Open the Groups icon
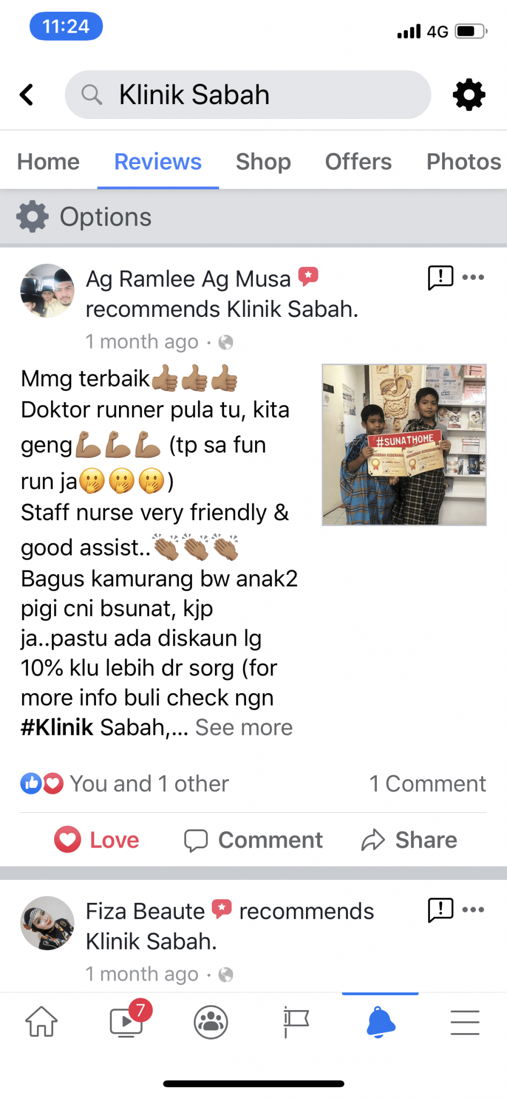This screenshot has height=1098, width=507. click(211, 1022)
